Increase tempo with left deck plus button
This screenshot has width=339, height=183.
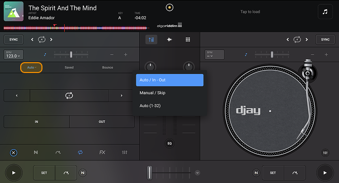coord(126,55)
